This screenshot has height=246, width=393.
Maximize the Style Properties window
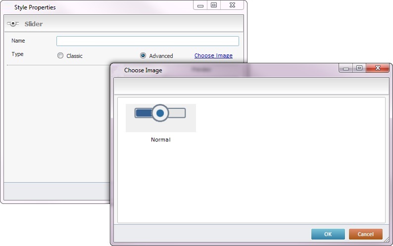click(214, 5)
